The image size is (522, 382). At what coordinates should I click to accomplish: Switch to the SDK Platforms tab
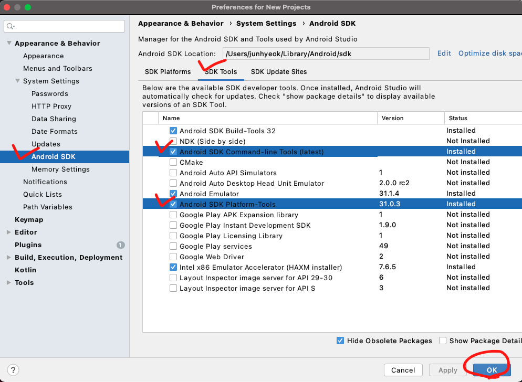[x=168, y=71]
